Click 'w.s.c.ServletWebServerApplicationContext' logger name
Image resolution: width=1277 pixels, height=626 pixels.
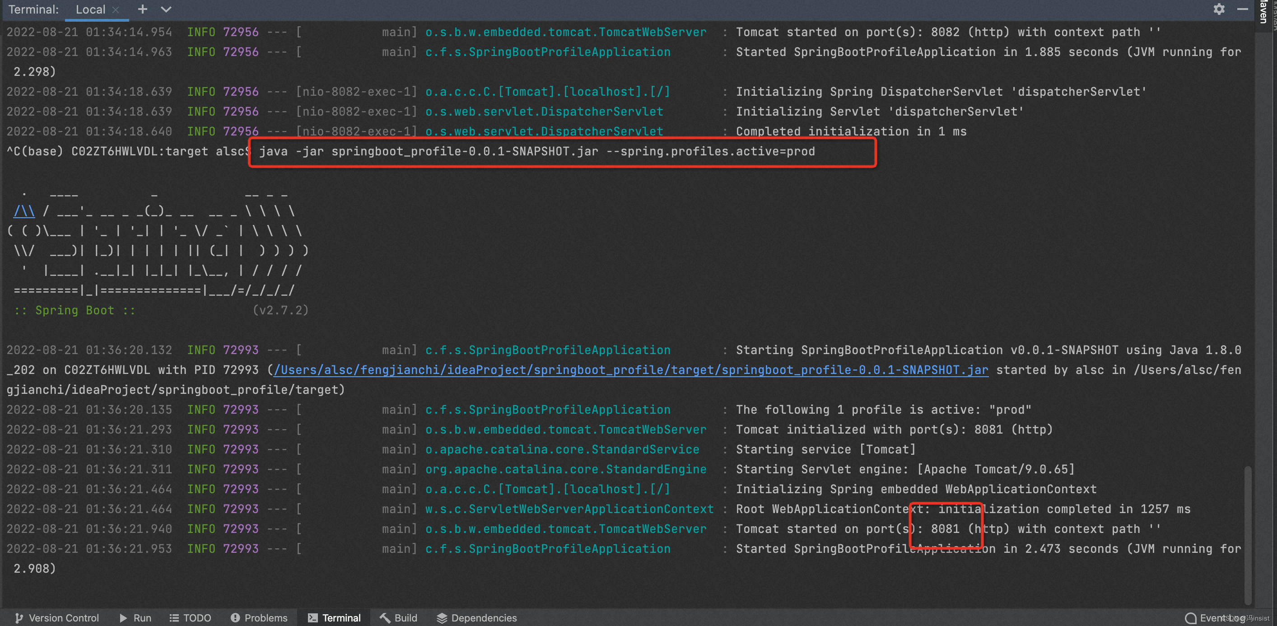569,509
